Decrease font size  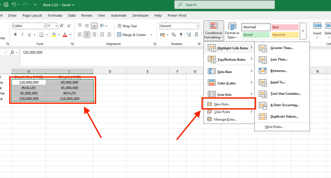69,26
